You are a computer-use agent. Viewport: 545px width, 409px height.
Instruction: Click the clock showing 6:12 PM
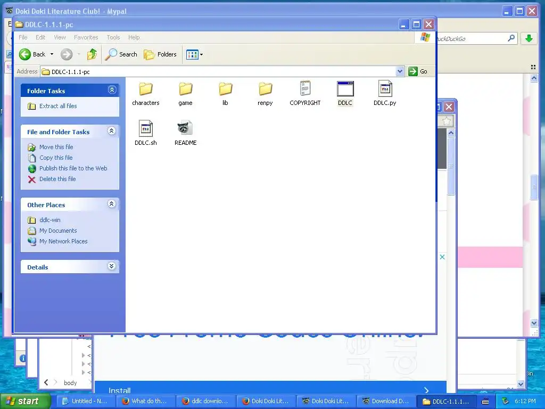tap(525, 402)
